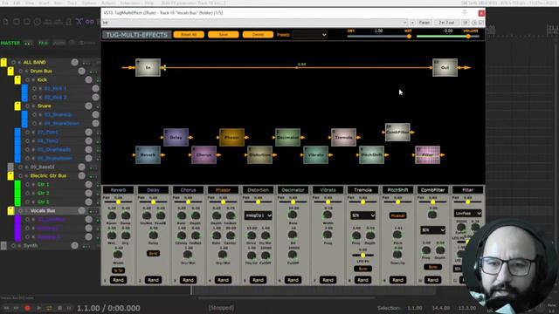The width and height of the screenshot is (559, 314).
Task: Collapse the Kick folder track
Action: pyautogui.click(x=17, y=79)
